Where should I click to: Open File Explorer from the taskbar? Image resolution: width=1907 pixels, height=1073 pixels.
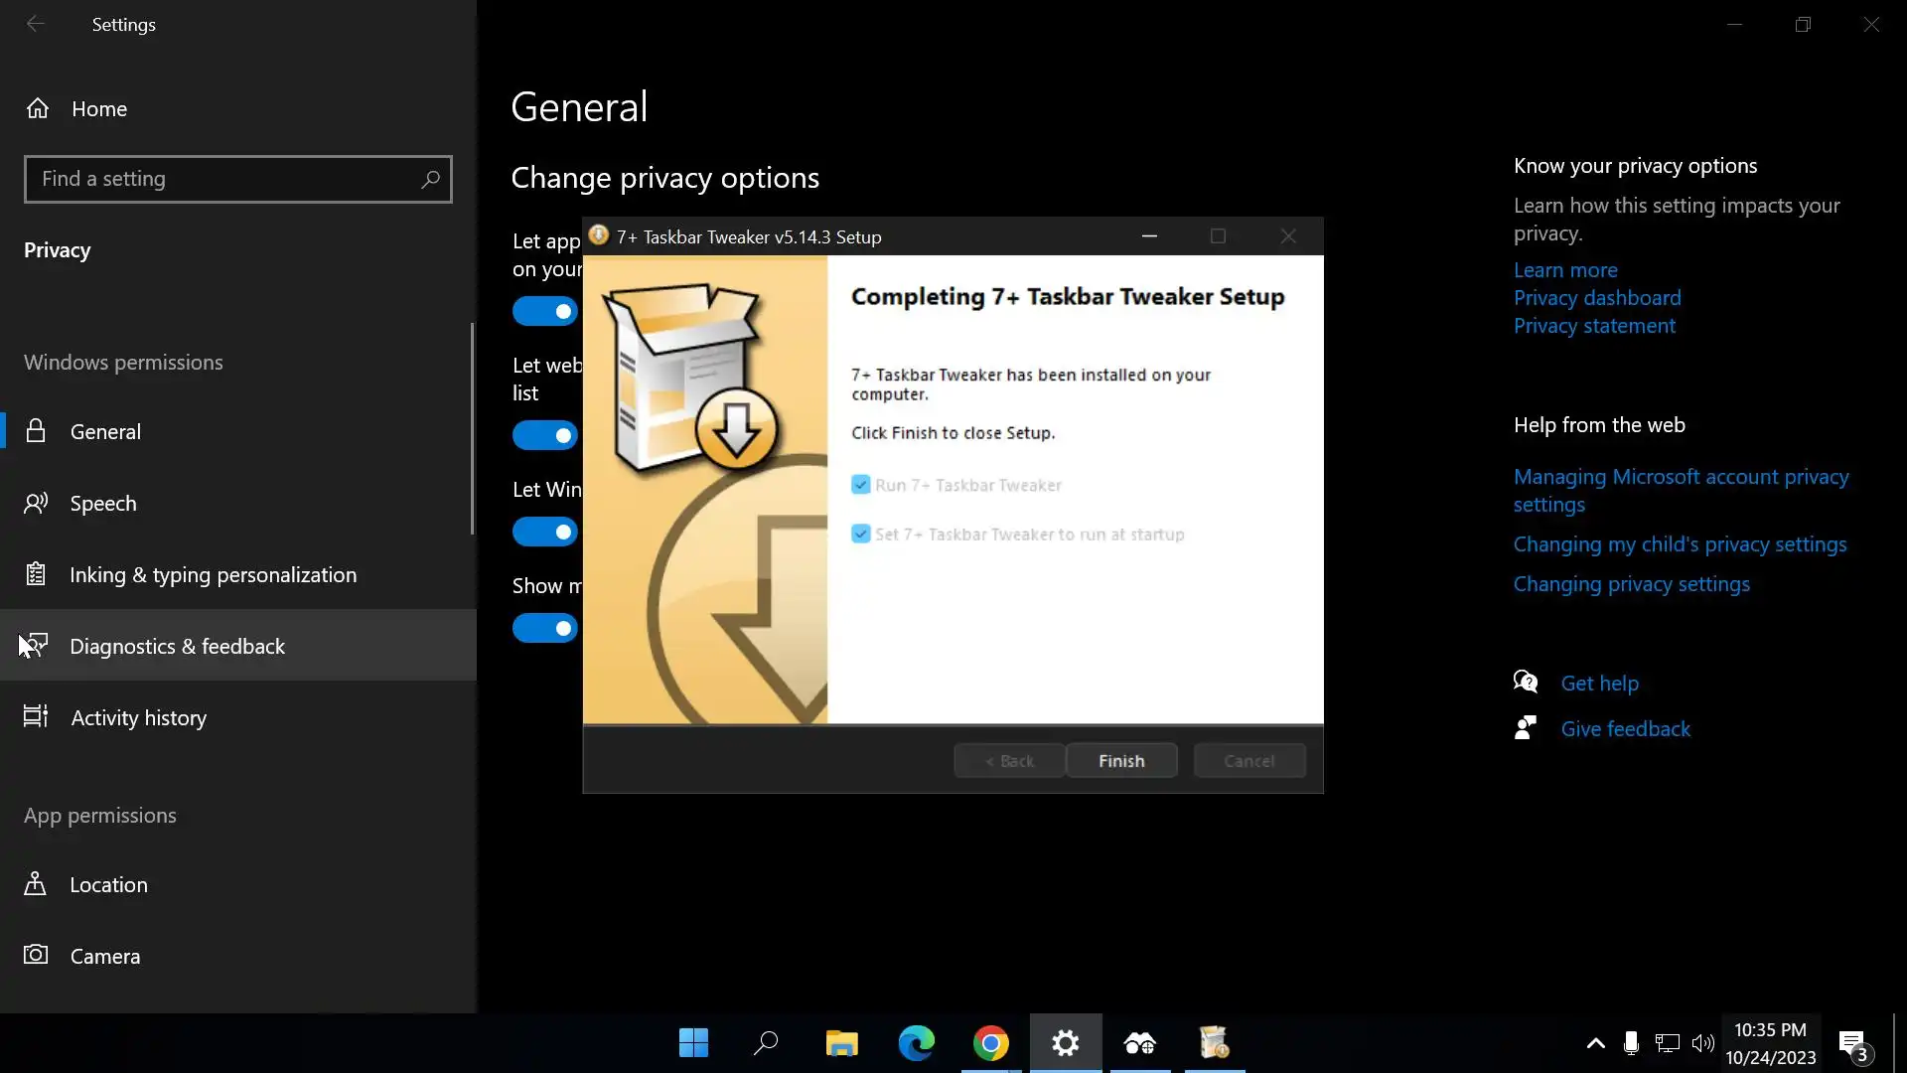[x=841, y=1043]
